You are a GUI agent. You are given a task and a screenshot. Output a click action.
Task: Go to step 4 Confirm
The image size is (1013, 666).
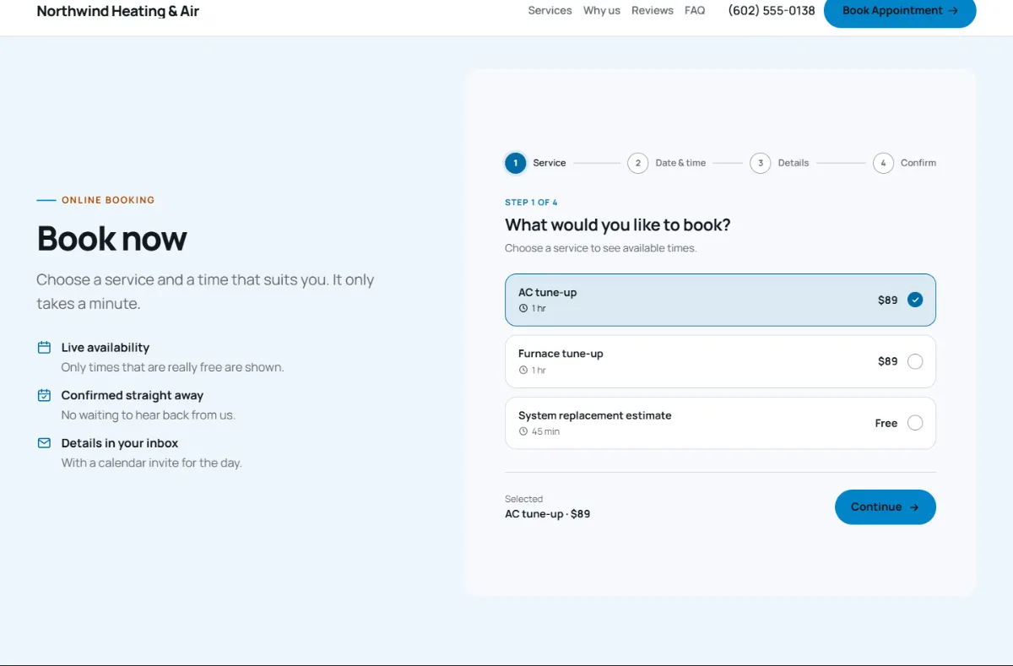click(905, 163)
